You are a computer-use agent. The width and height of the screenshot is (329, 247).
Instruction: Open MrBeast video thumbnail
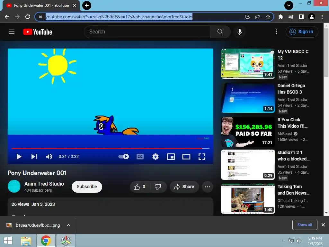pos(248,132)
